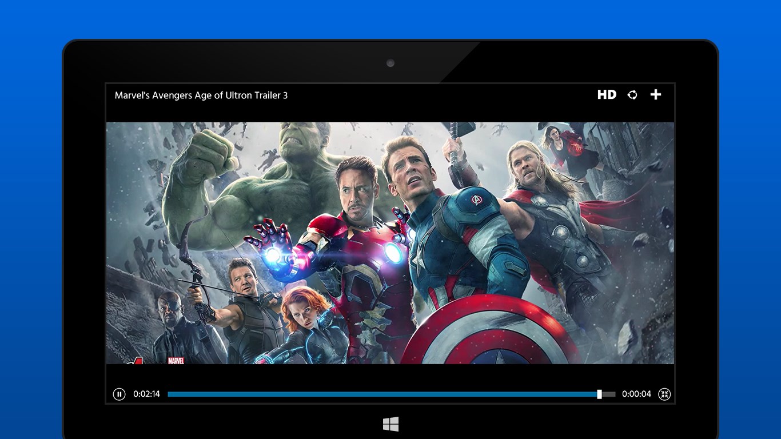Pause the playing trailer

click(x=119, y=394)
